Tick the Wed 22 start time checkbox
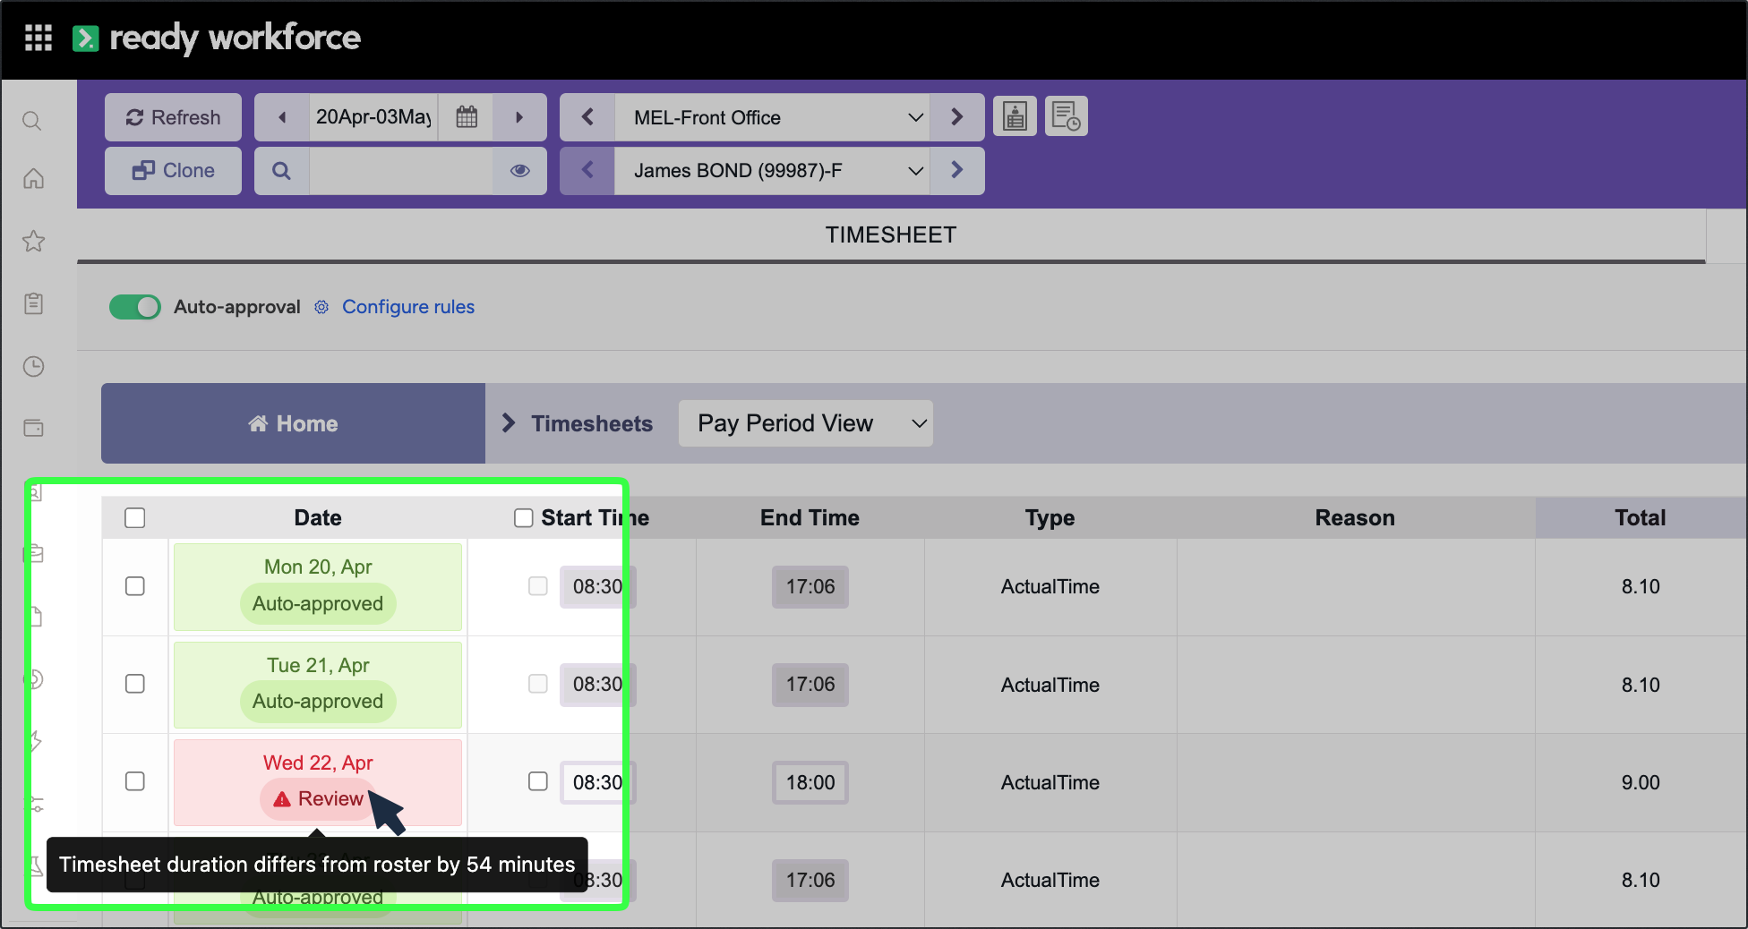This screenshot has width=1748, height=929. [x=538, y=781]
